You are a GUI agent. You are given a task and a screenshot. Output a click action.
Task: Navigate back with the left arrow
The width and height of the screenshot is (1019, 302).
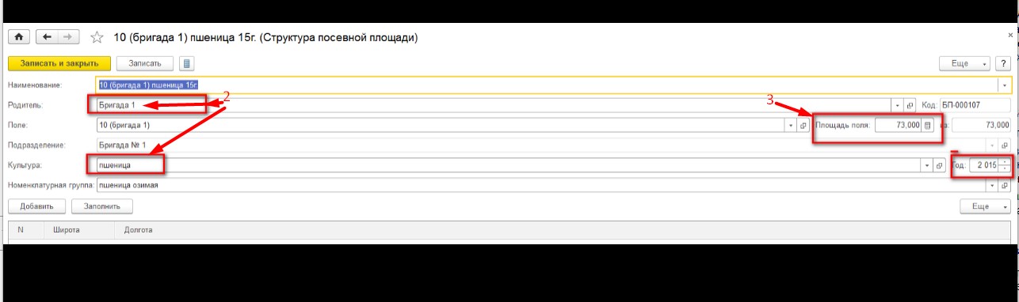click(x=47, y=37)
